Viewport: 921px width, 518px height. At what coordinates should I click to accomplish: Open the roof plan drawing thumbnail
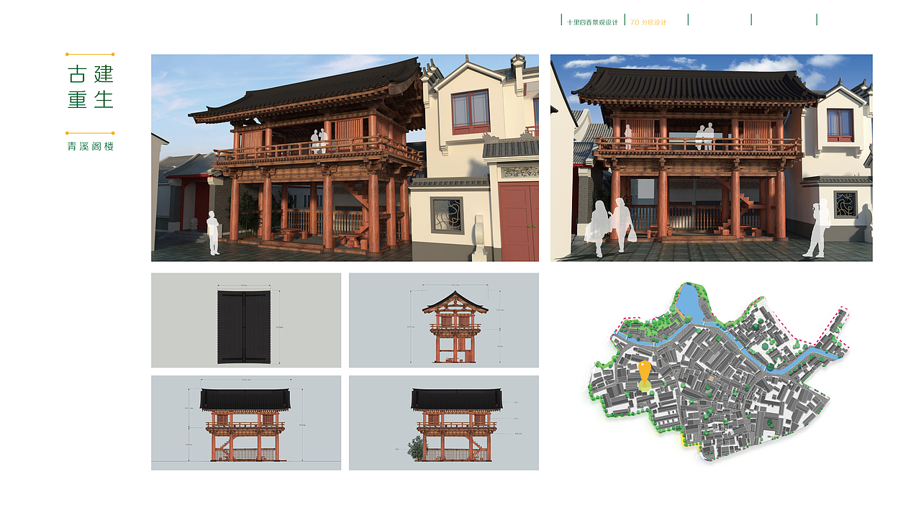click(x=246, y=320)
